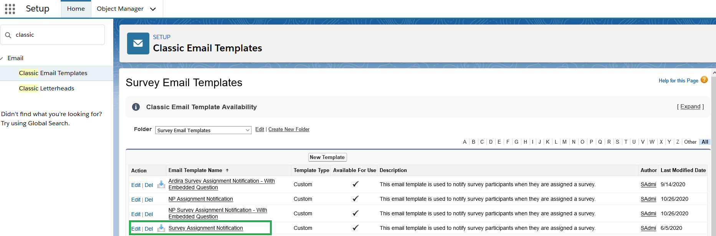Screen dimensions: 716x236
Task: Click download icon for Ardira Survey Assignment row
Action: [161, 185]
